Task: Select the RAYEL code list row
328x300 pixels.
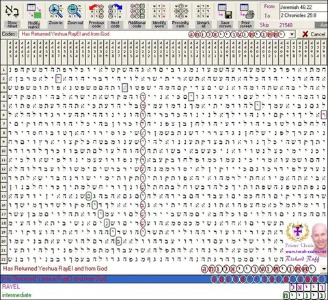Action: point(164,287)
